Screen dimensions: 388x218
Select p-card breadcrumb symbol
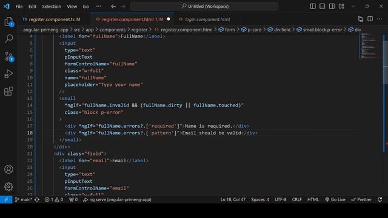tap(252, 30)
